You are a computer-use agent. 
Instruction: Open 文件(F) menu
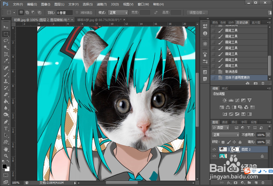pos(18,4)
